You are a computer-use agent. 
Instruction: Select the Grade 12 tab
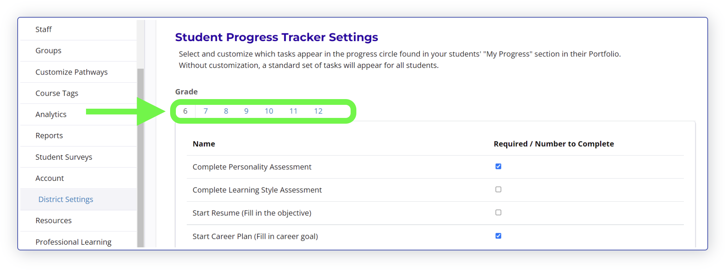point(318,111)
